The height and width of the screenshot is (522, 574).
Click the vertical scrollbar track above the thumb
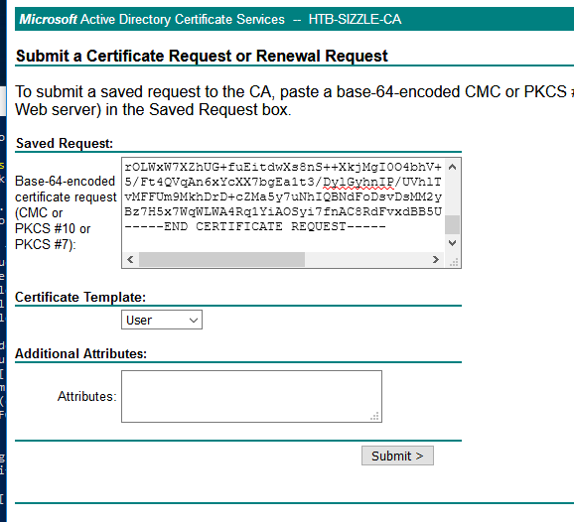pos(452,195)
